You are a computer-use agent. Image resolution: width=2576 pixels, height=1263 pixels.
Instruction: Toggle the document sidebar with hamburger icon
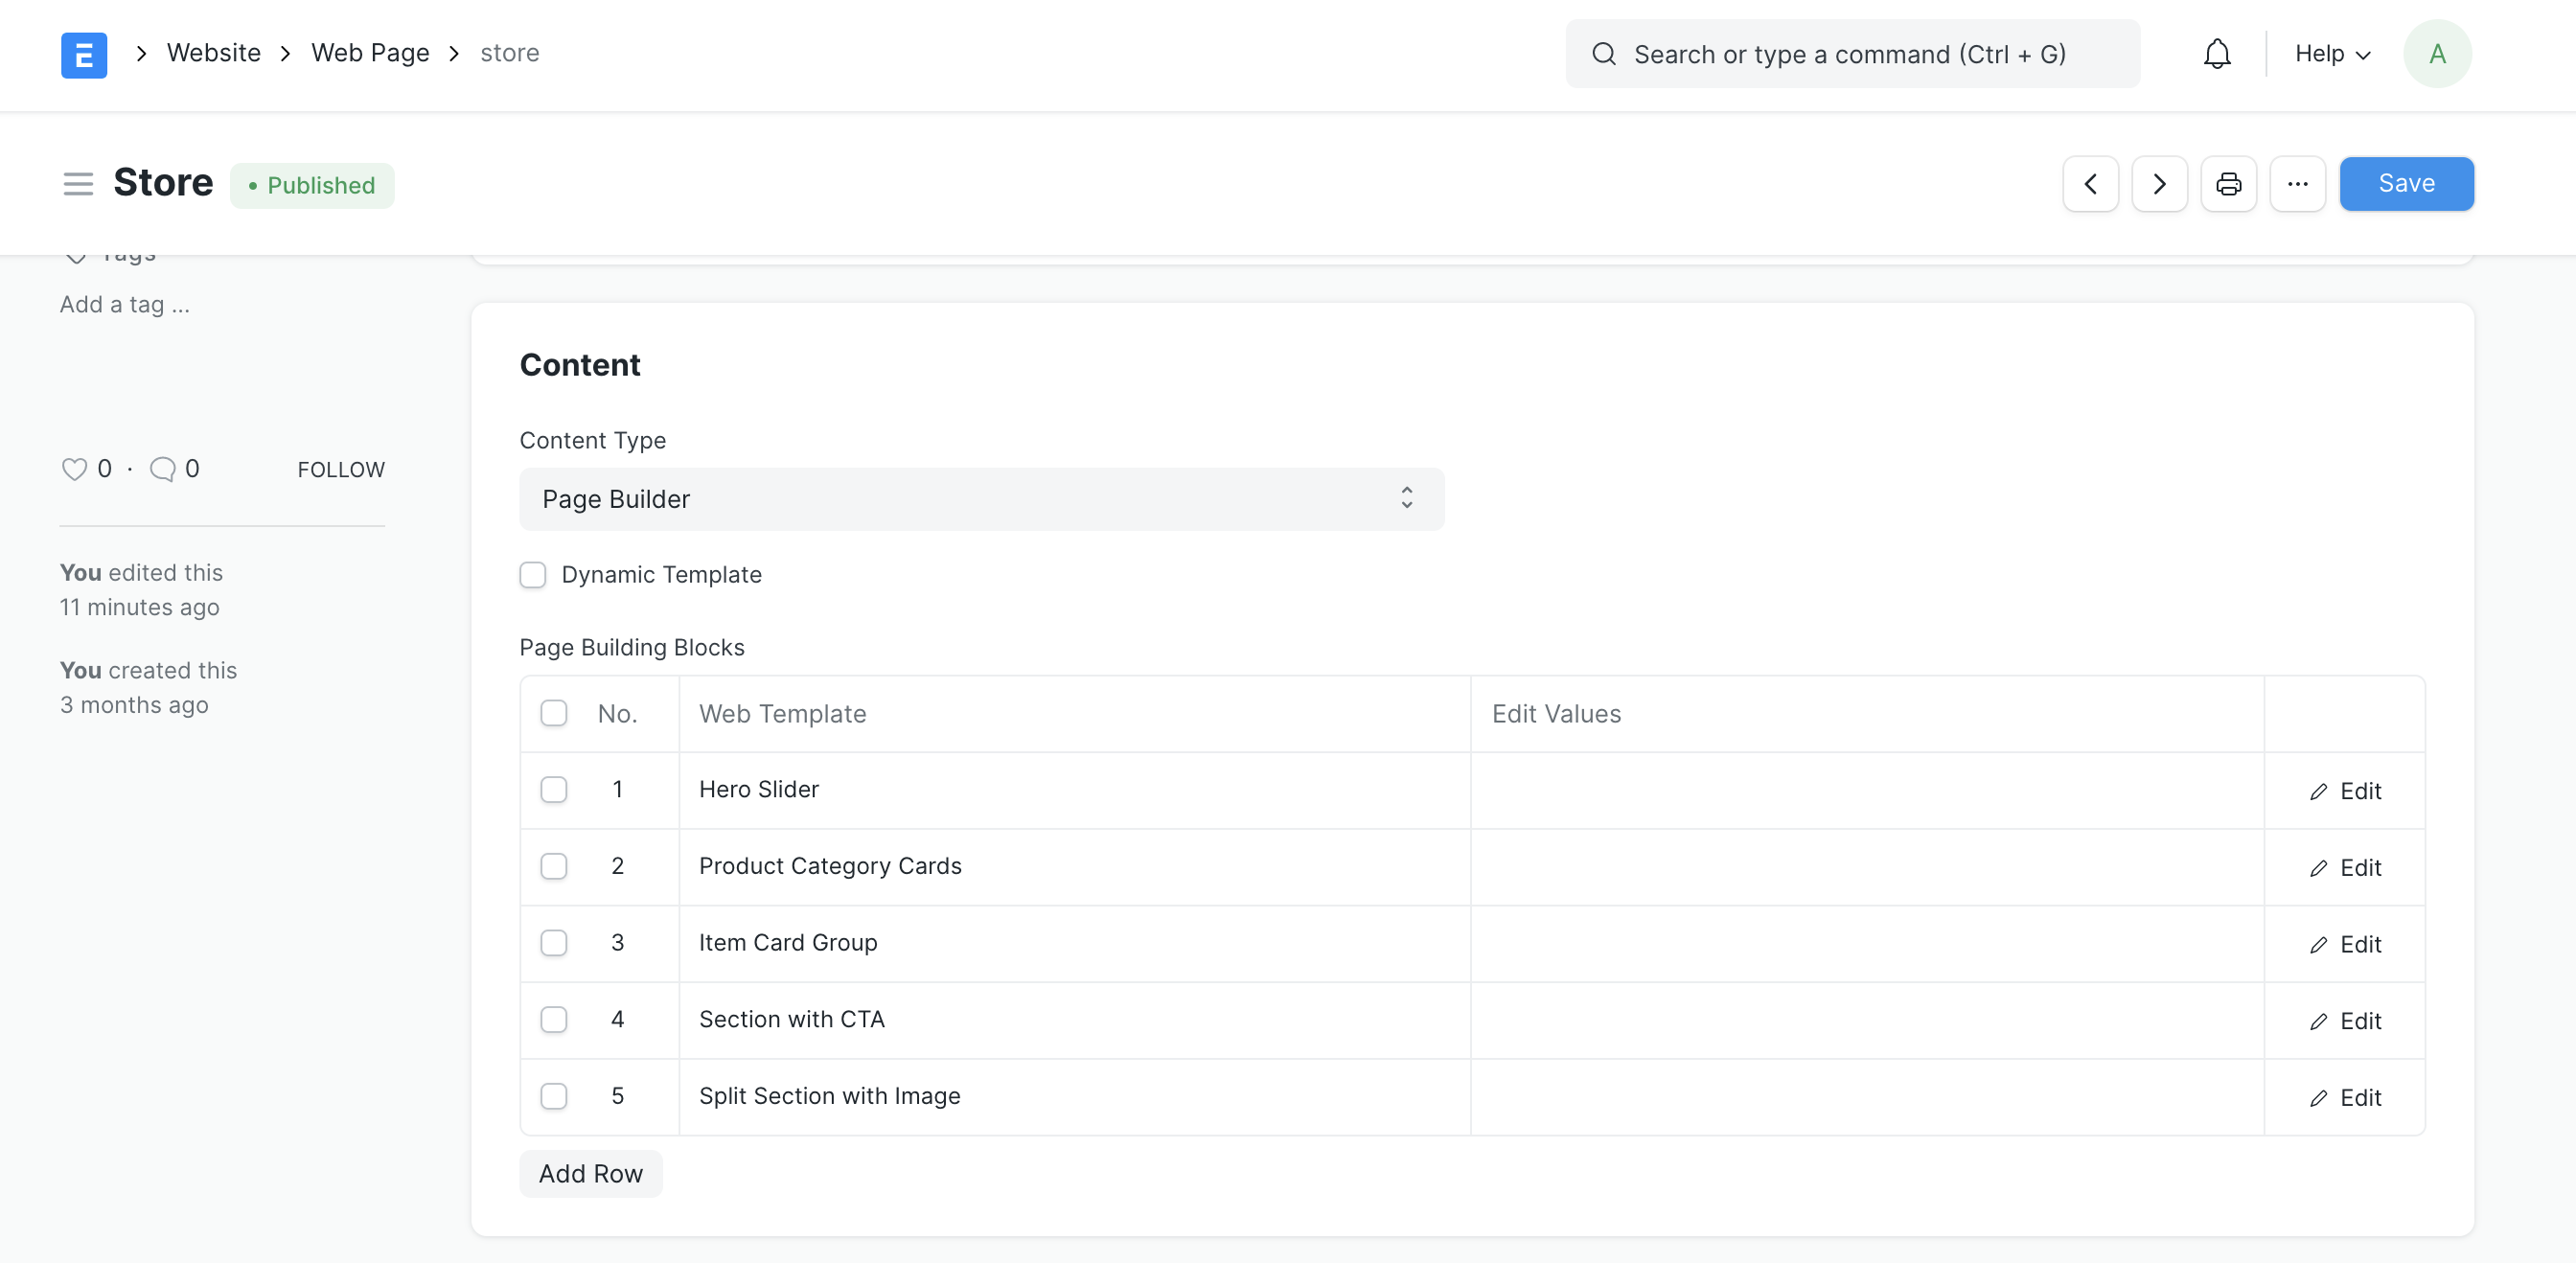pos(78,184)
